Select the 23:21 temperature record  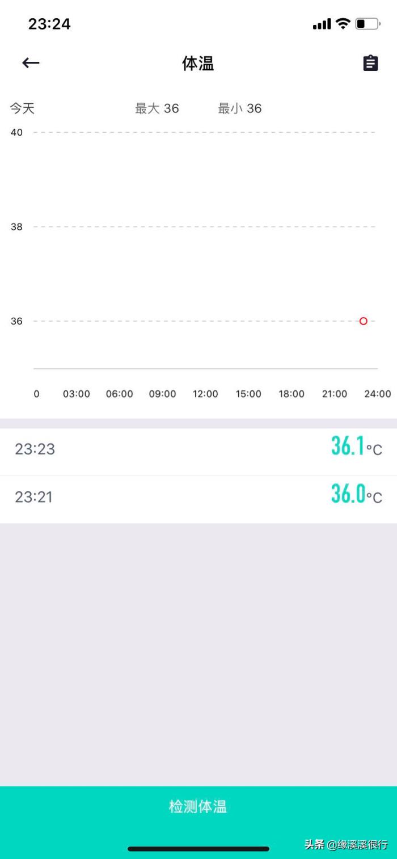(x=198, y=498)
